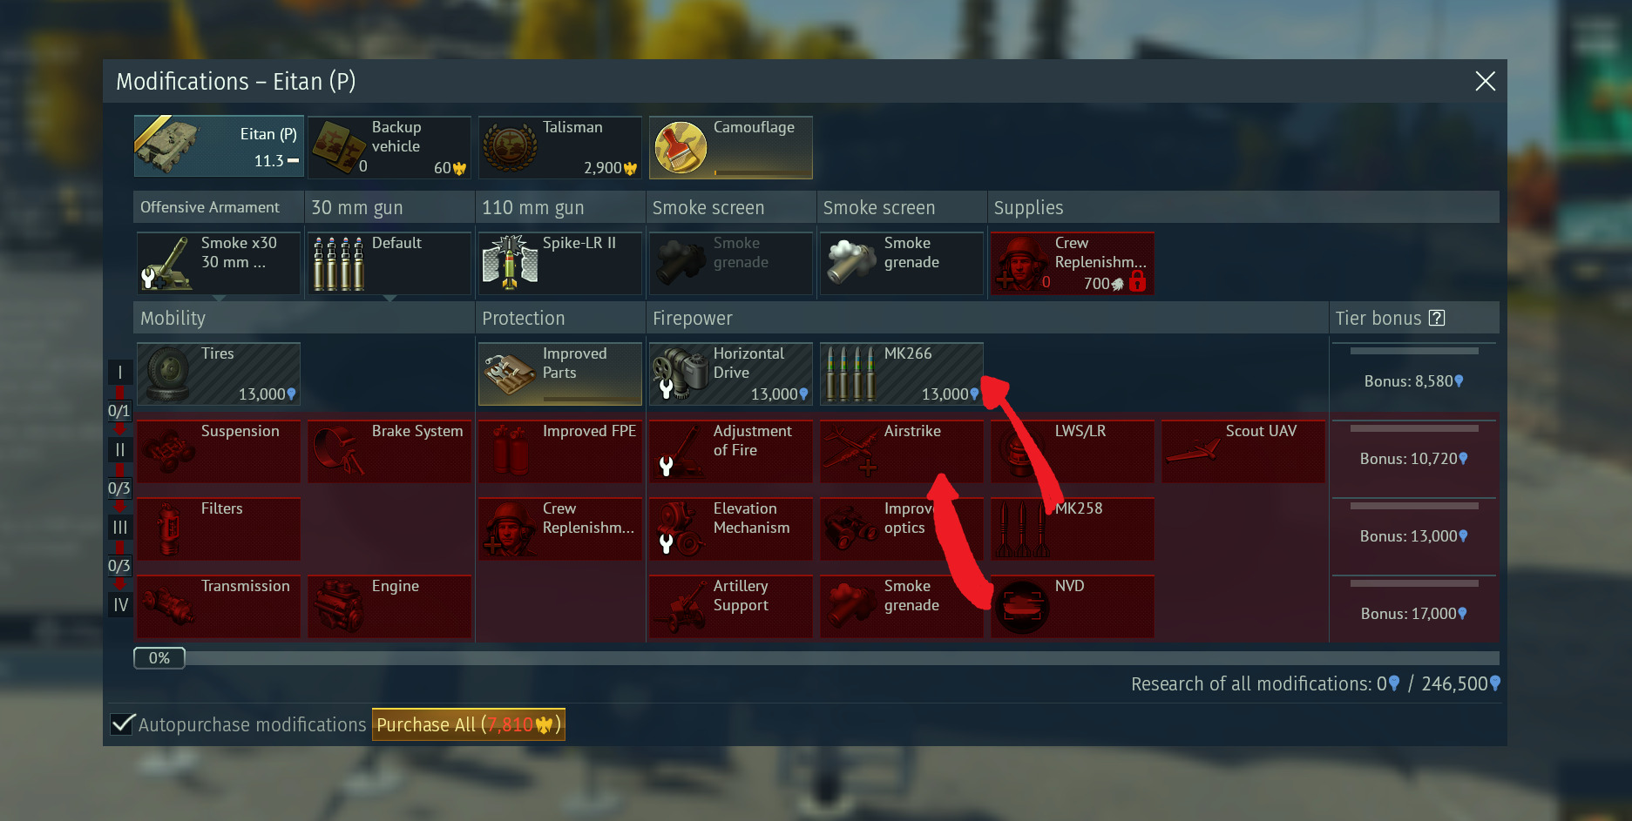Select the Tires modification icon
Screen dimensions: 1632x821
167,373
